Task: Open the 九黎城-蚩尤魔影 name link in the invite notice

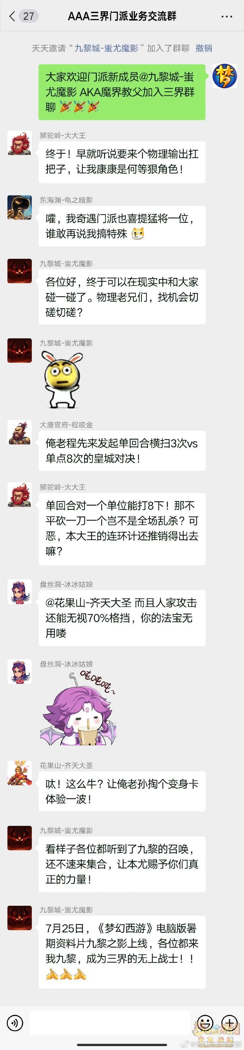Action: click(106, 48)
